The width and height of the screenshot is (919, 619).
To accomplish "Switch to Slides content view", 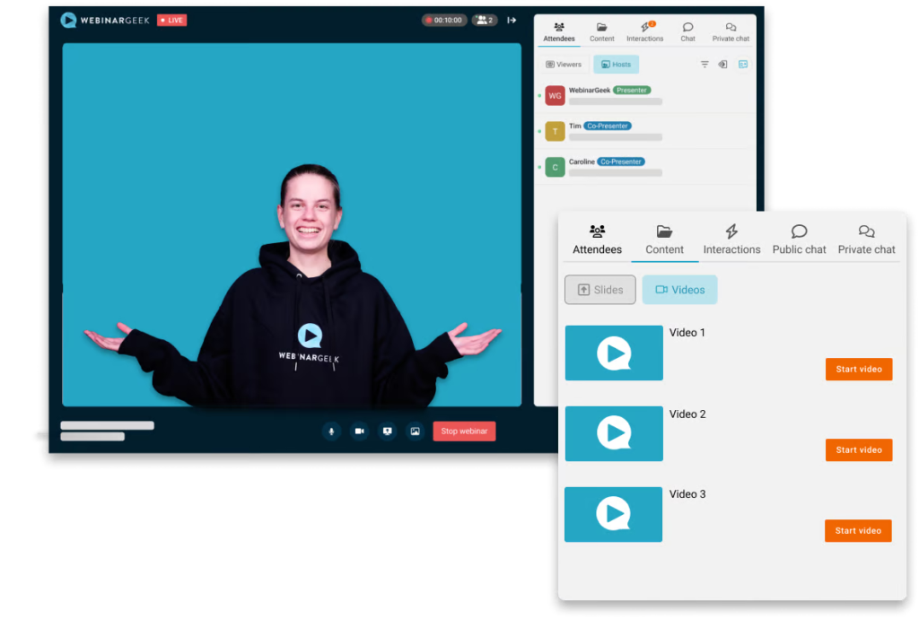I will (600, 290).
